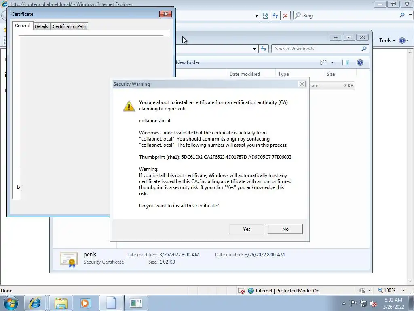Click the 2 KB size cell of the file
This screenshot has width=414, height=311.
[348, 86]
